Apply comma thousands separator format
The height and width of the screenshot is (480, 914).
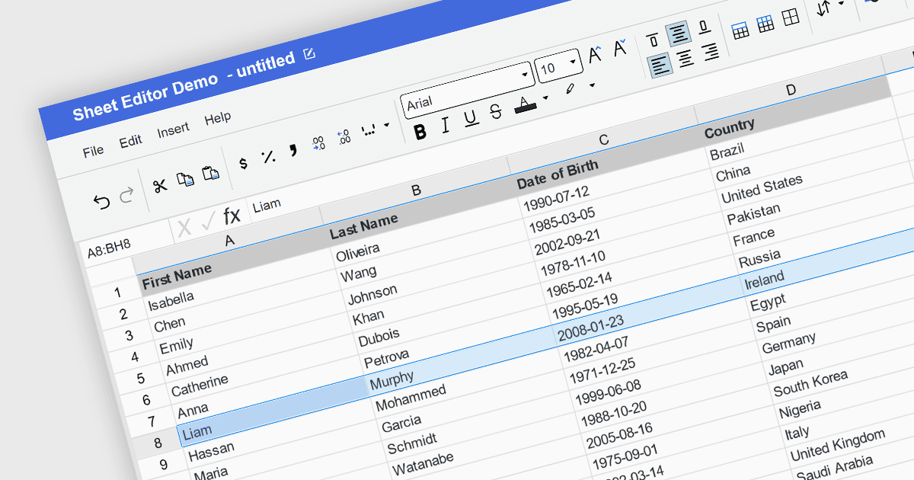(x=292, y=150)
